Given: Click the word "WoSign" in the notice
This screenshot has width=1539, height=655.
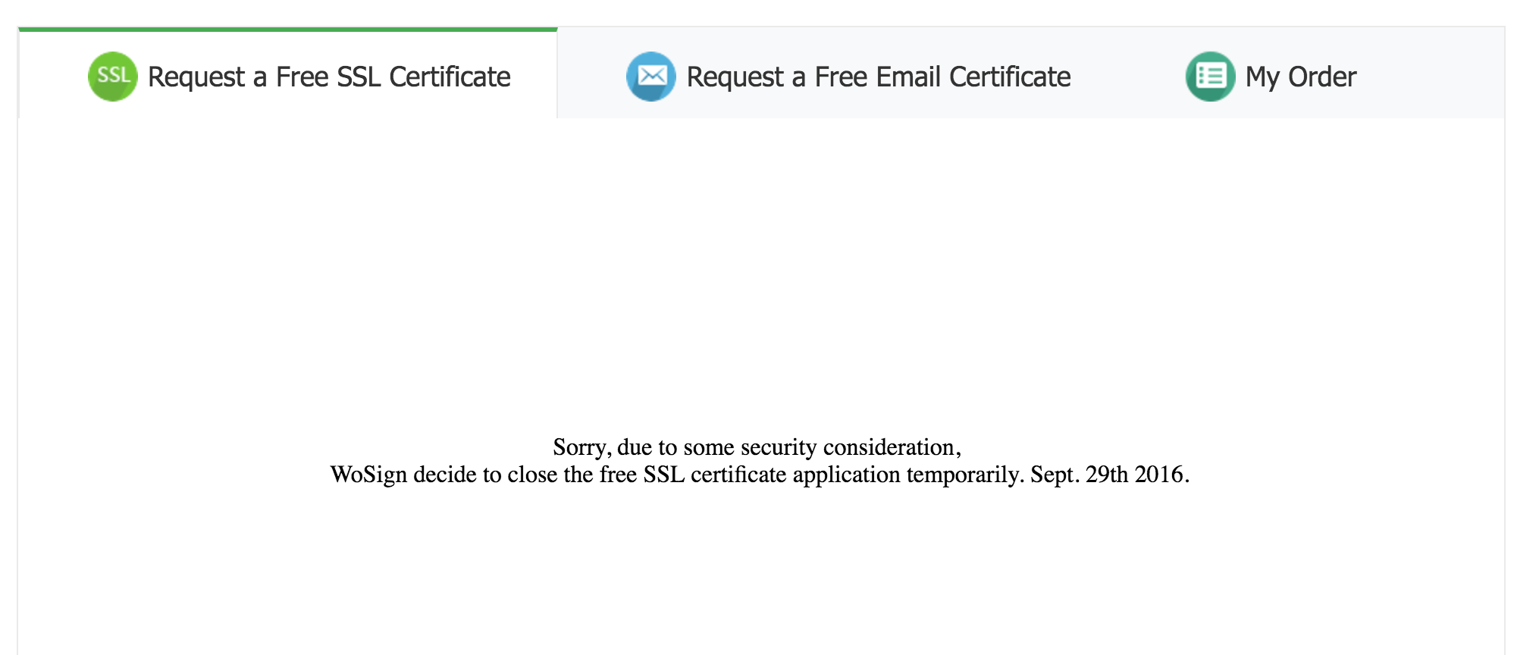Looking at the screenshot, I should 368,475.
